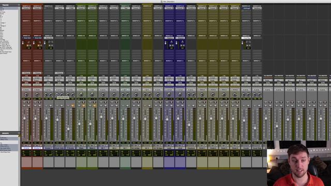
Task: Open the automation mode selector on first blue Lead strip
Action: pos(169,85)
